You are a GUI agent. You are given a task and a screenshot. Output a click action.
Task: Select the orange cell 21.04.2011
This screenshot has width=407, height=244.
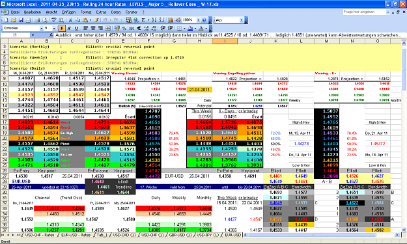point(199,89)
